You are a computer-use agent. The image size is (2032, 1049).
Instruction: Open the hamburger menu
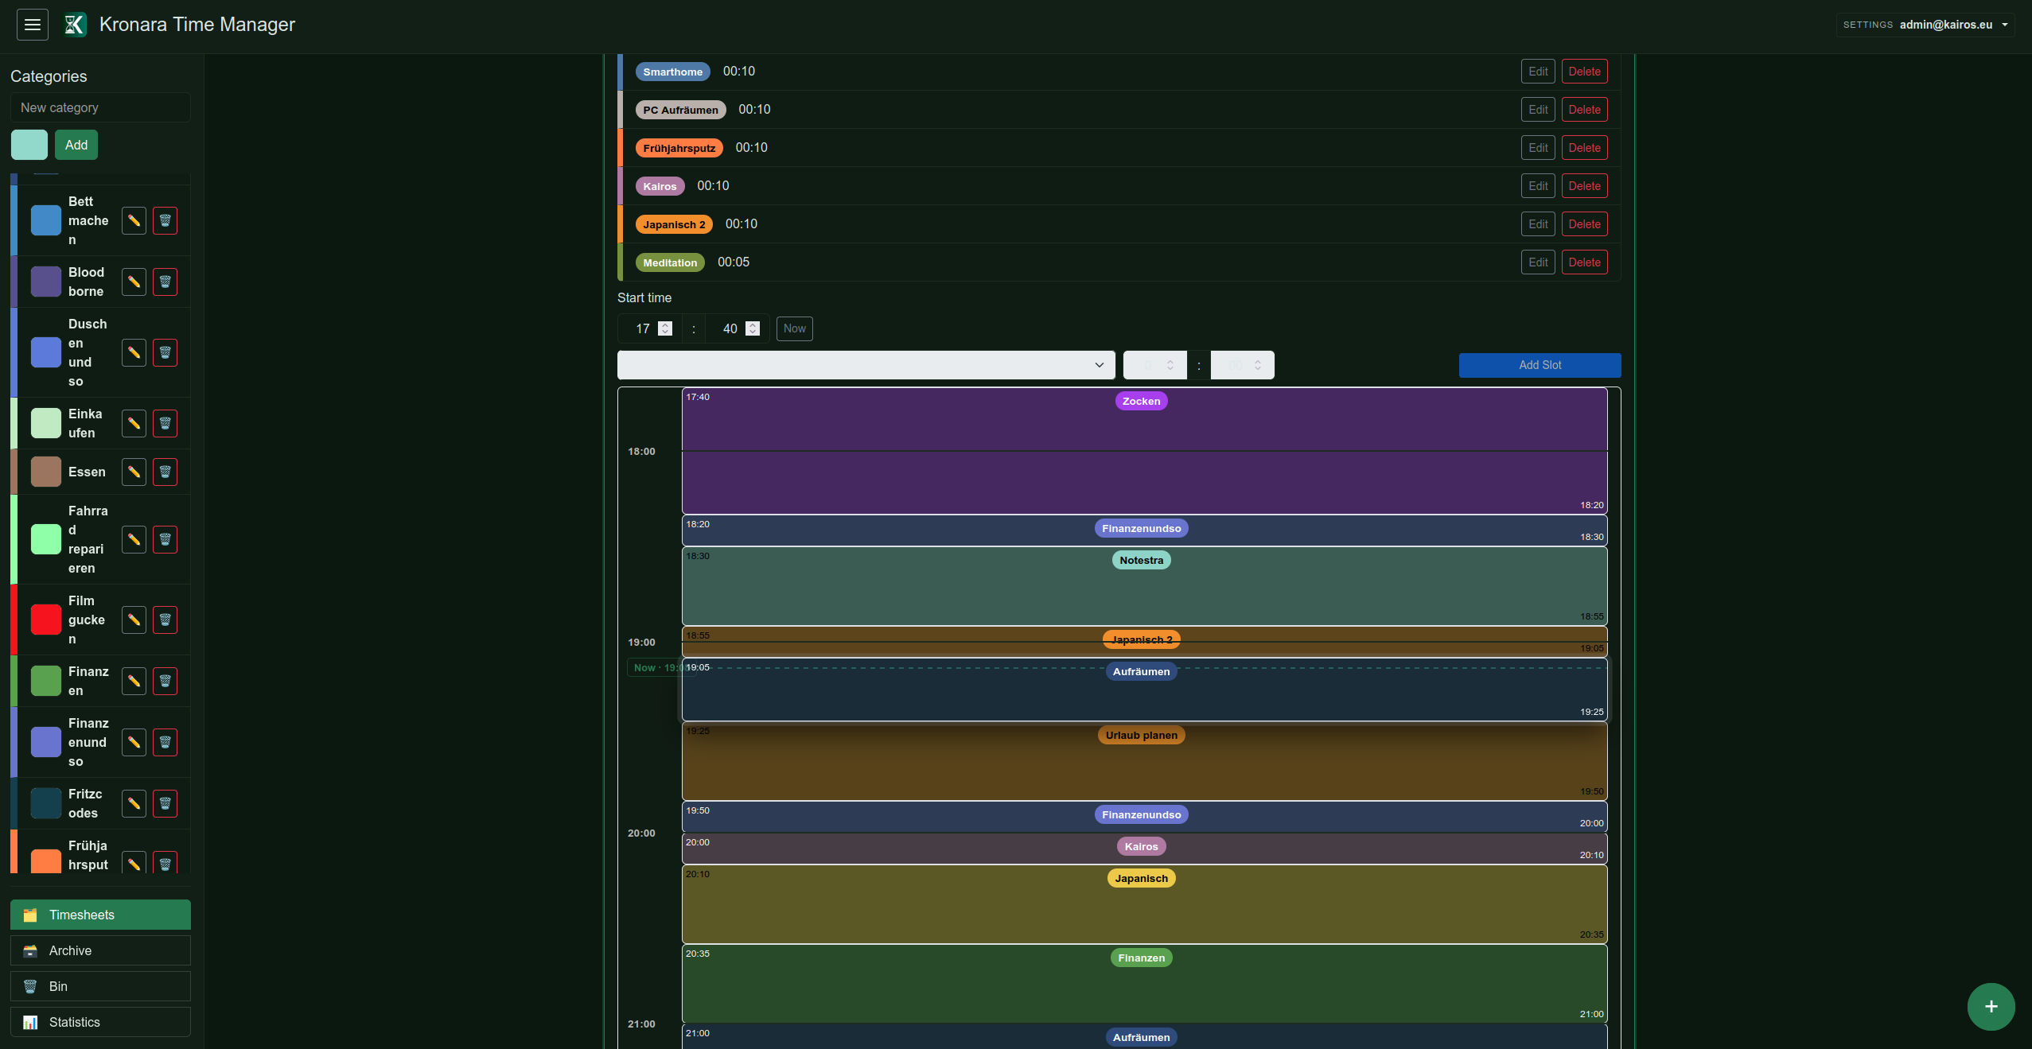[33, 25]
